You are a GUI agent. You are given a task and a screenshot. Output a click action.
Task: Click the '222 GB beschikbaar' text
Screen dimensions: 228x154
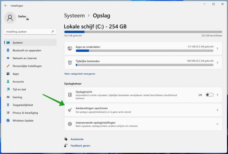point(212,36)
